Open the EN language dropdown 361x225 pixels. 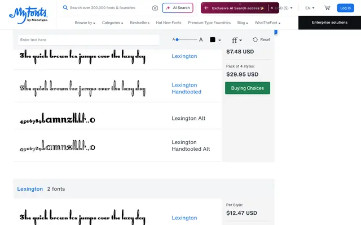pyautogui.click(x=310, y=8)
